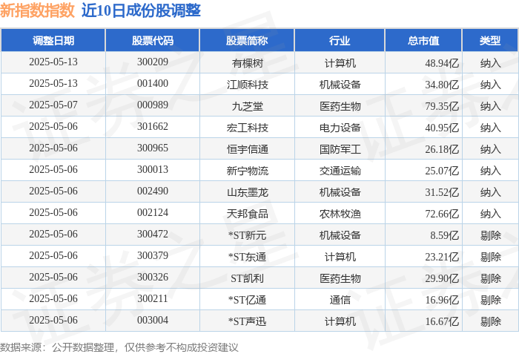Click the 股票代码 column header
The width and height of the screenshot is (519, 354).
pos(152,40)
